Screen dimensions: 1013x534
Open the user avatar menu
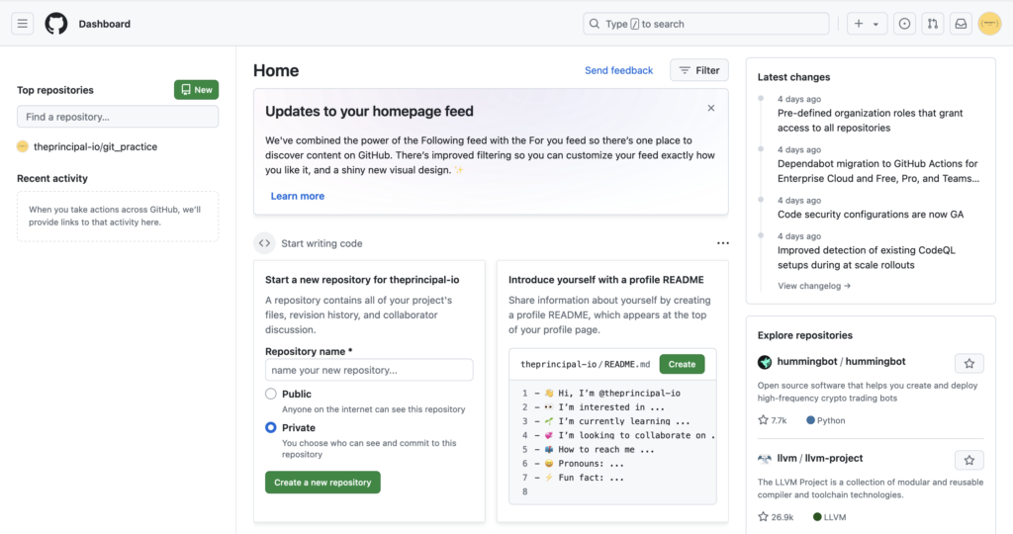(989, 24)
